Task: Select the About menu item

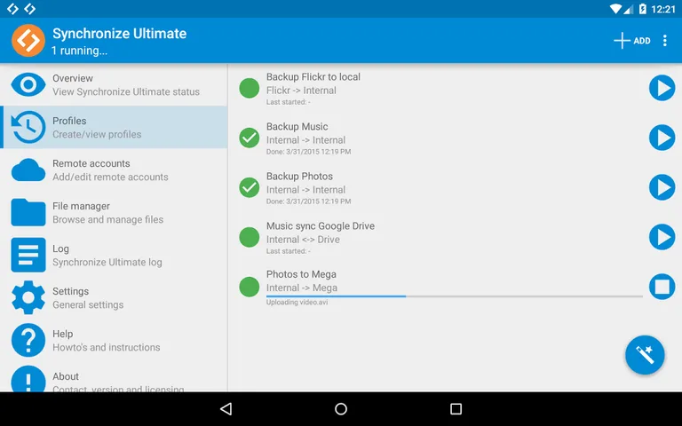Action: click(114, 380)
